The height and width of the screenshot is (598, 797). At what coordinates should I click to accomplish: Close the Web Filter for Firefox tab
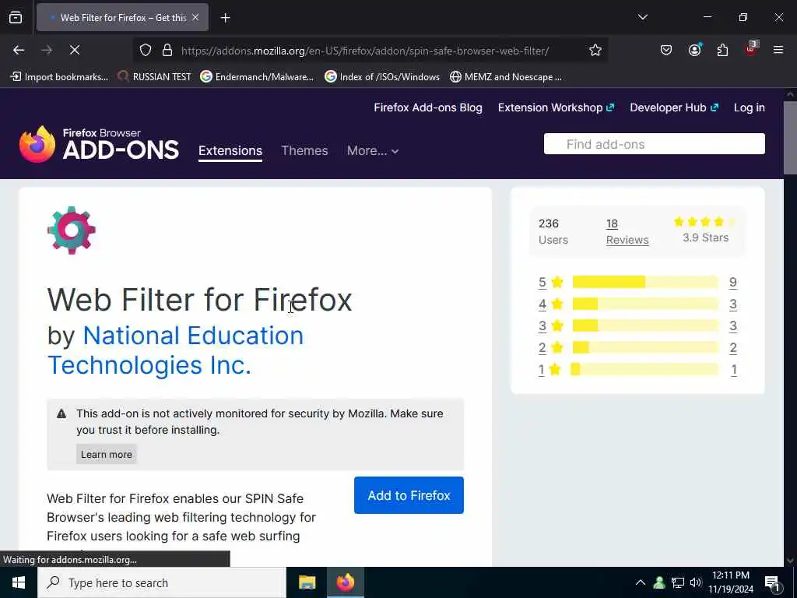pyautogui.click(x=195, y=17)
